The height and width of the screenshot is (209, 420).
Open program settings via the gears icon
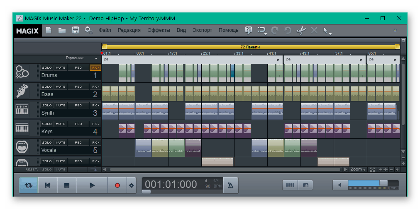[x=89, y=30]
